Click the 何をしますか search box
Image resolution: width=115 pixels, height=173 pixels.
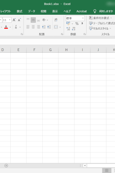(x=106, y=11)
